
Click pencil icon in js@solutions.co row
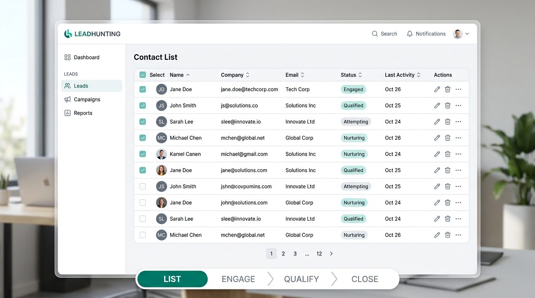point(437,106)
